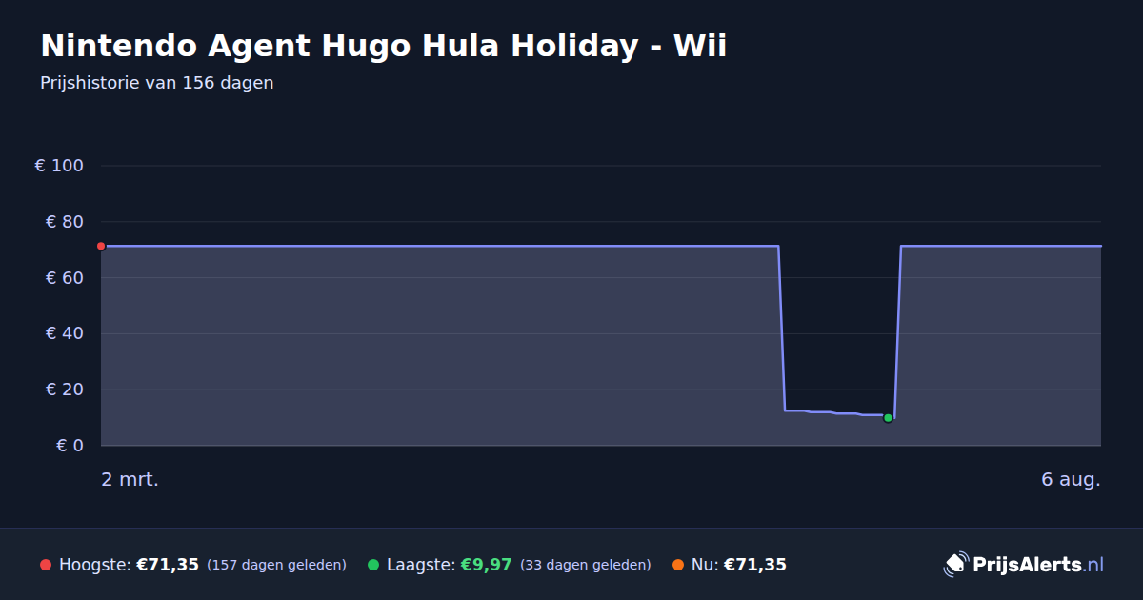Click the 33 dagen geleden text
This screenshot has width=1143, height=600.
pyautogui.click(x=586, y=566)
